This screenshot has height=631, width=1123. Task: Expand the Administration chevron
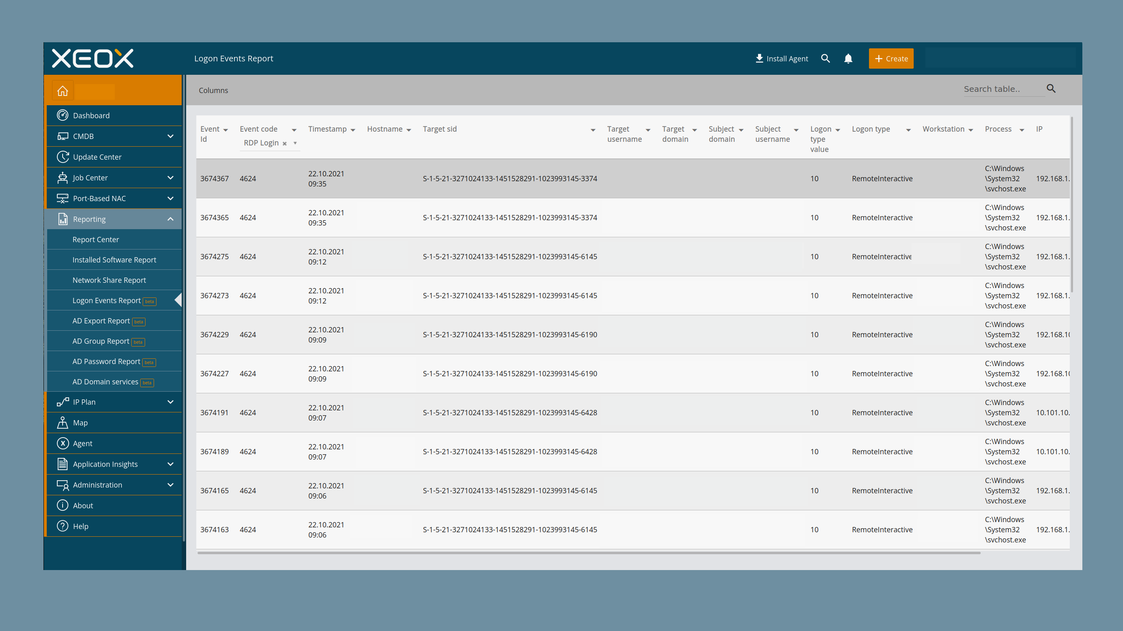170,485
